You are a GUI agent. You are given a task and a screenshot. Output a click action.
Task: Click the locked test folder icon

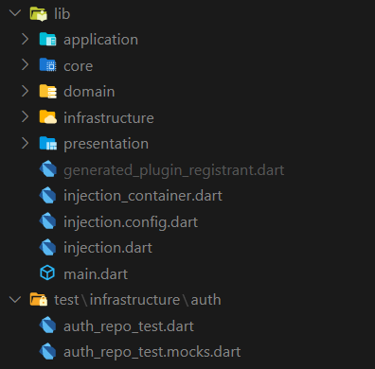click(39, 300)
